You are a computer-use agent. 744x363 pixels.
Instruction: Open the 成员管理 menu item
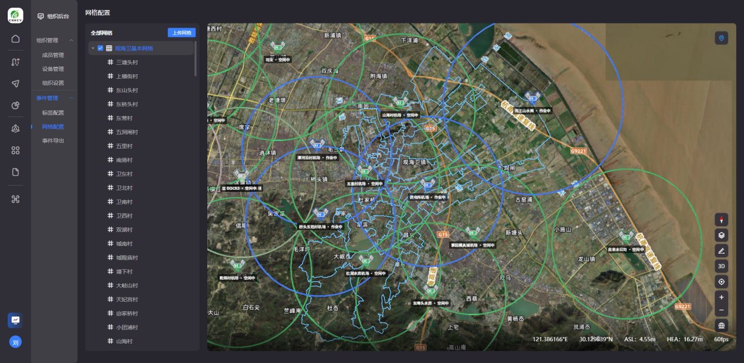point(53,55)
